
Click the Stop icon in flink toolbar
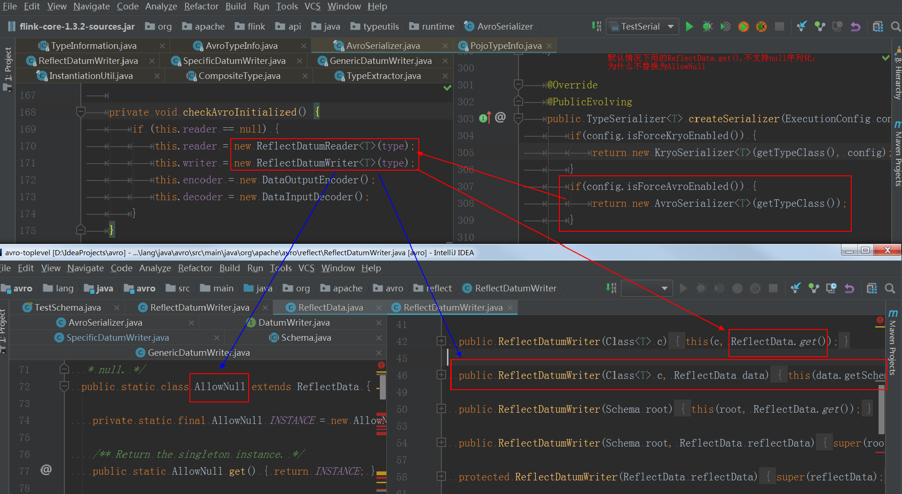779,26
